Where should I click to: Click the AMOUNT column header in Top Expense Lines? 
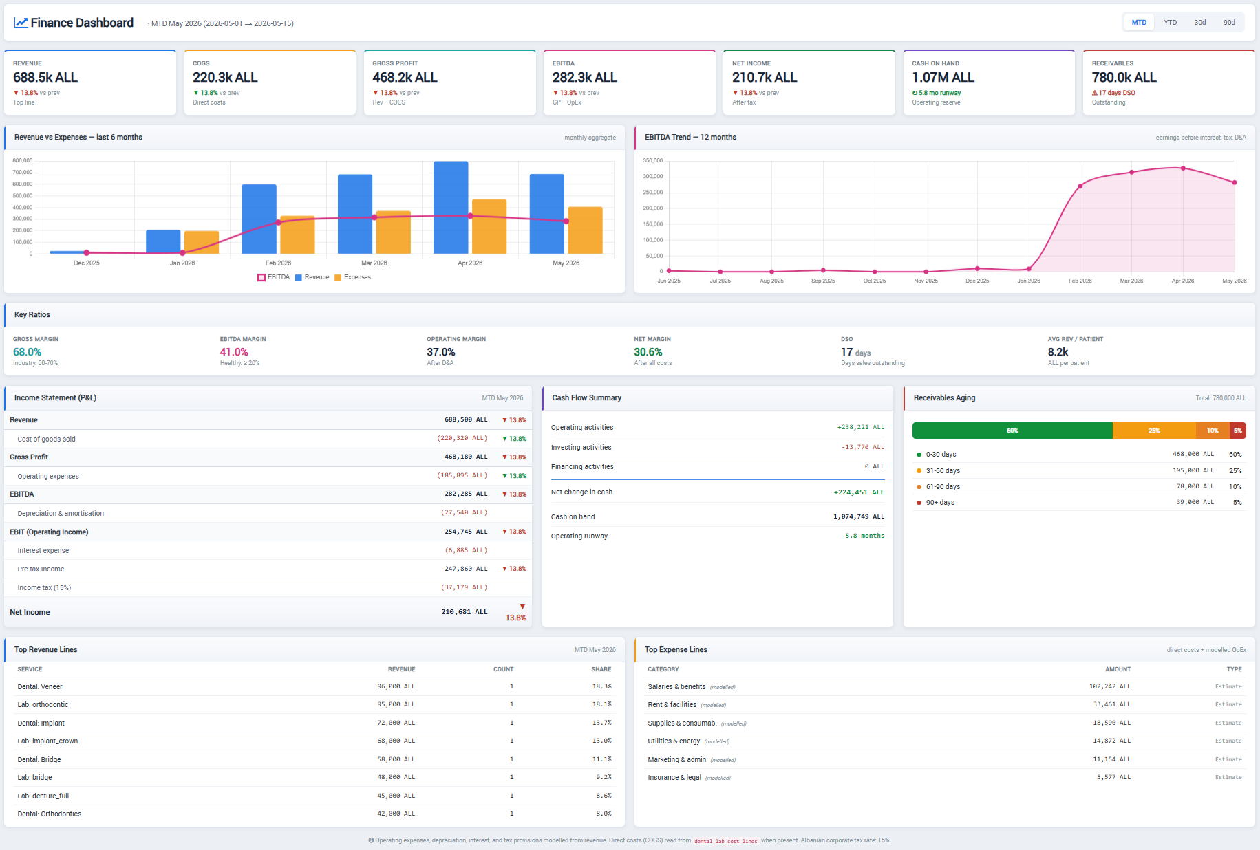[x=1118, y=669]
